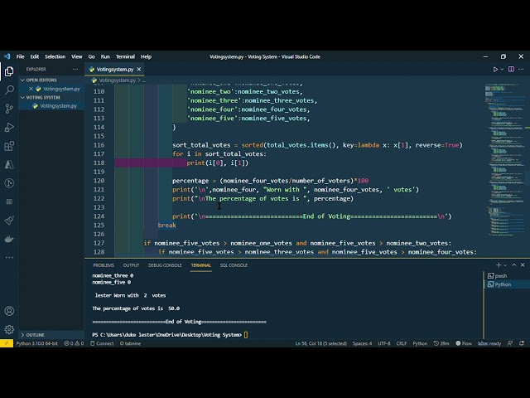Image resolution: width=530 pixels, height=398 pixels.
Task: Open the Docker whale view
Action: tap(9, 240)
